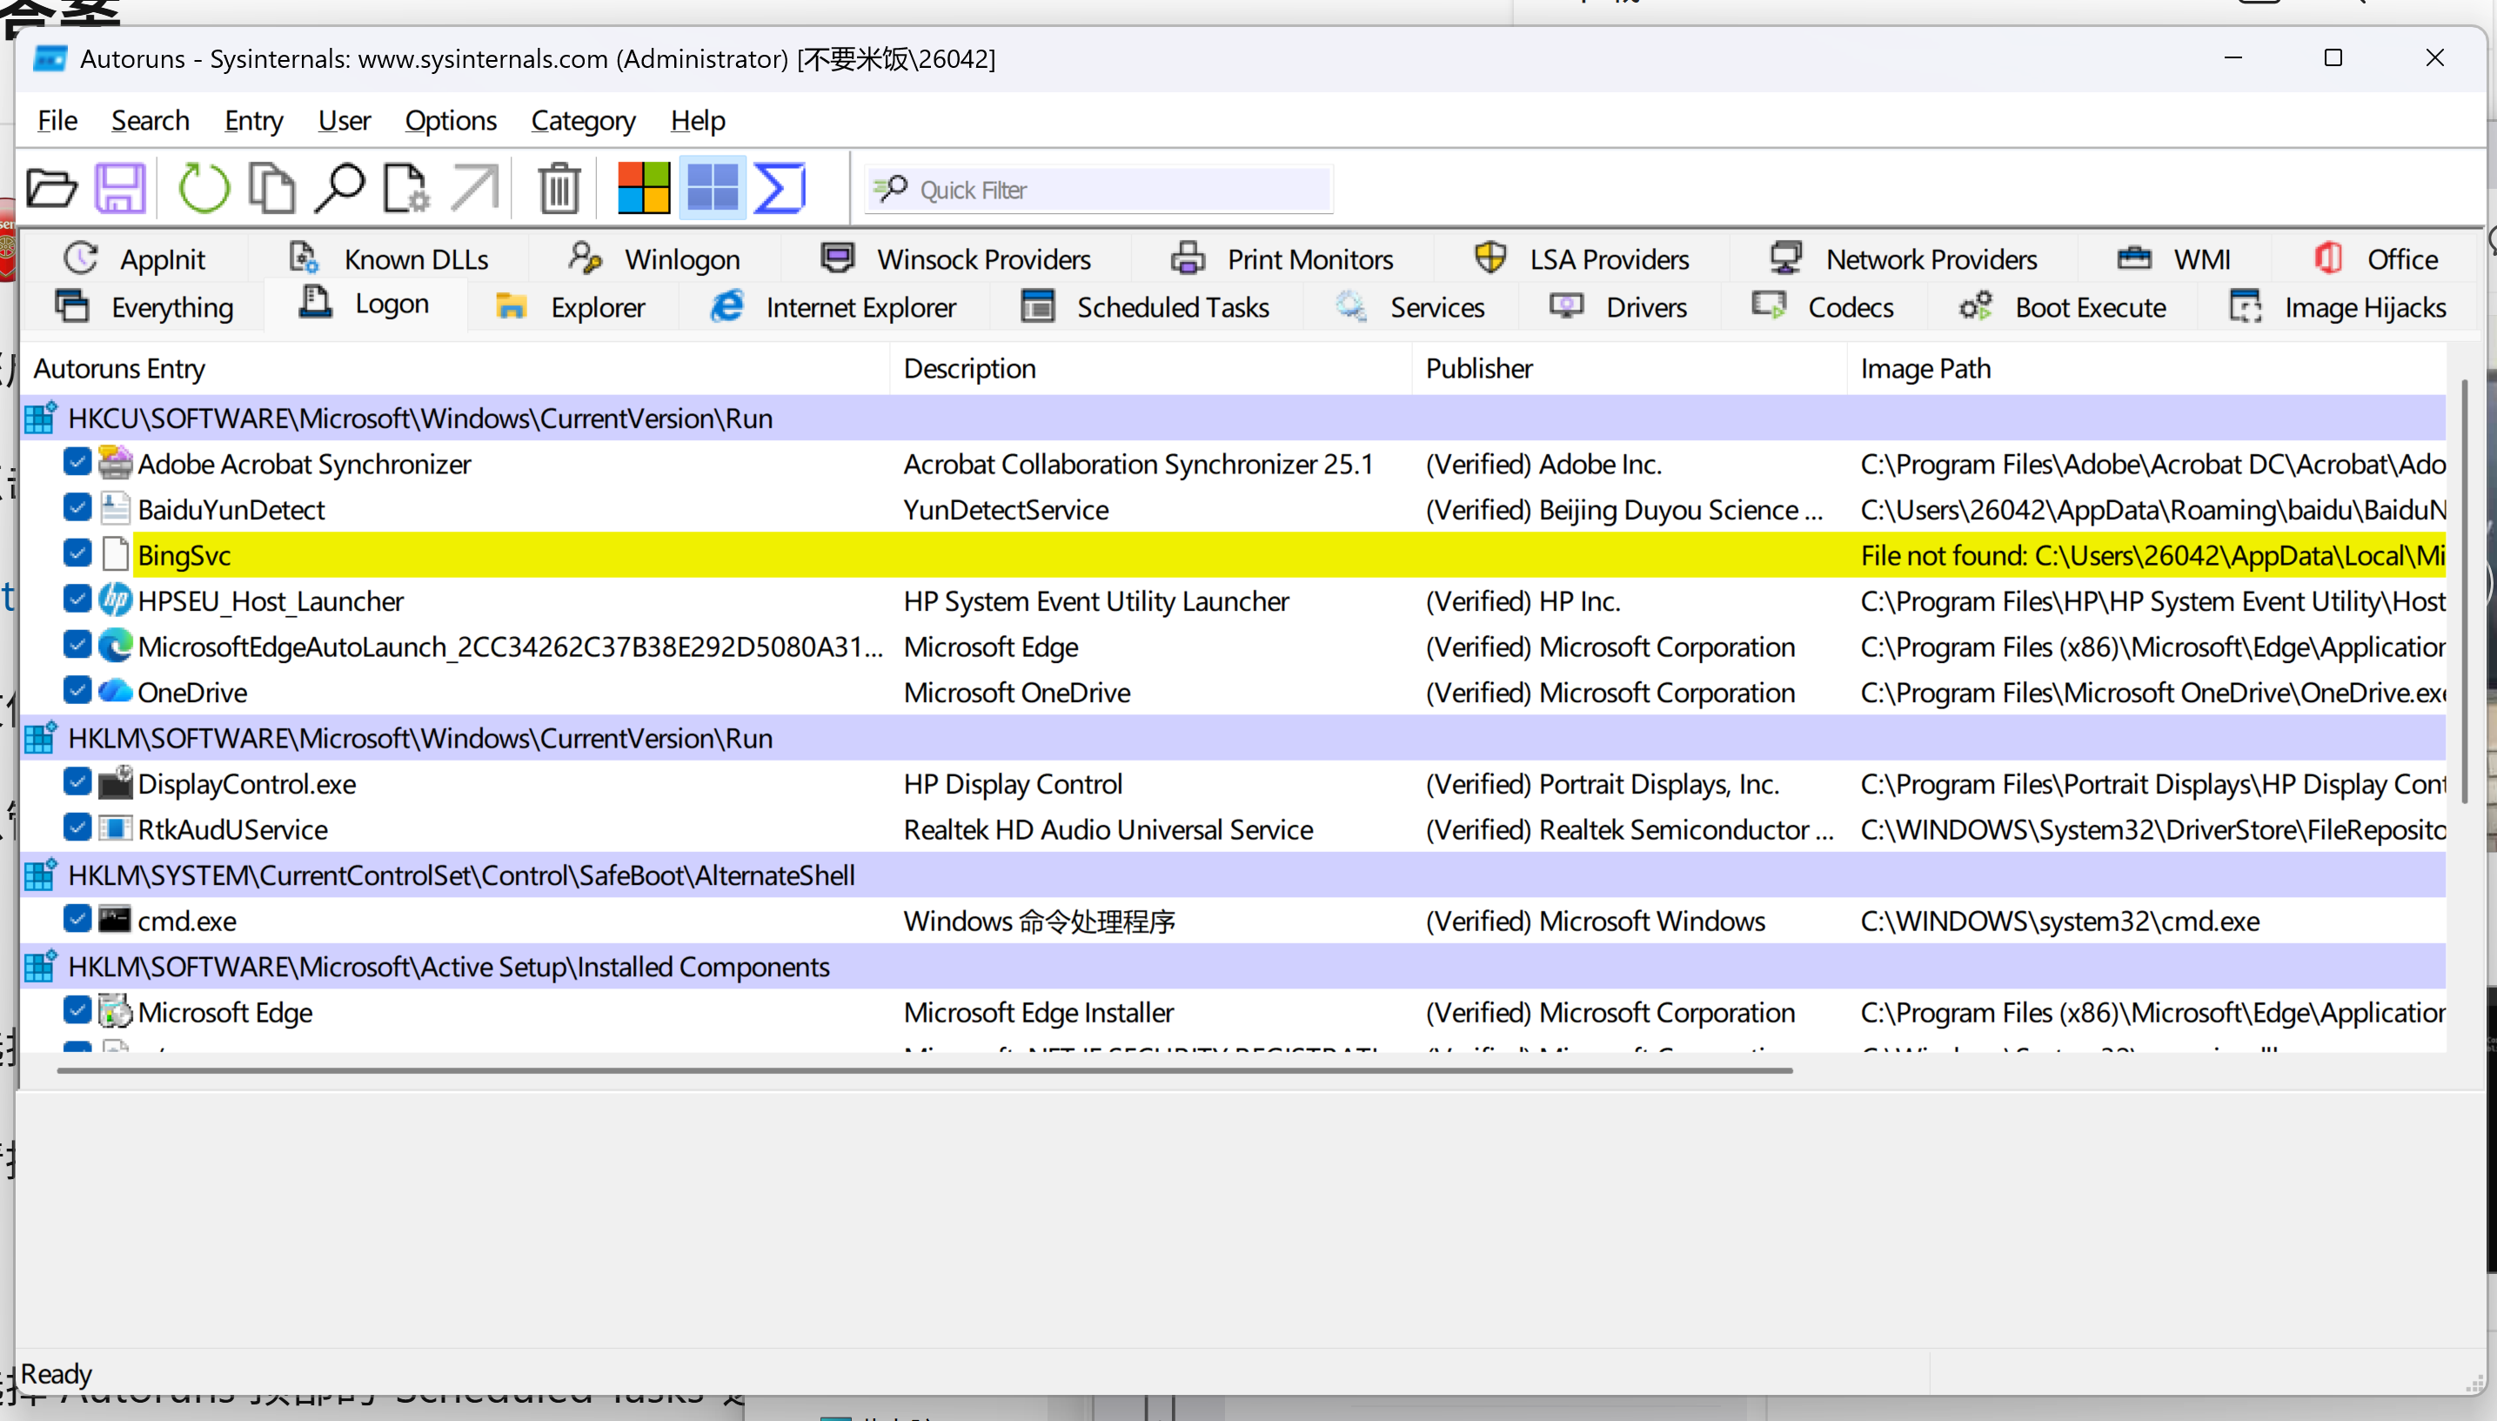Open the Options menu

point(451,120)
